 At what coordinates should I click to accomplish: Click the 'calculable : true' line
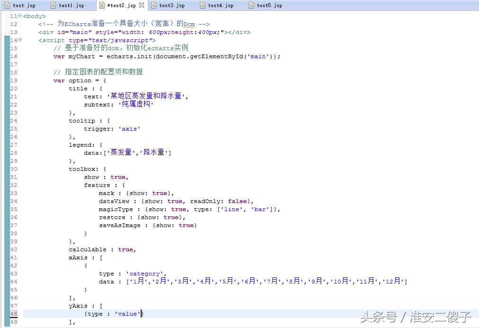click(102, 249)
